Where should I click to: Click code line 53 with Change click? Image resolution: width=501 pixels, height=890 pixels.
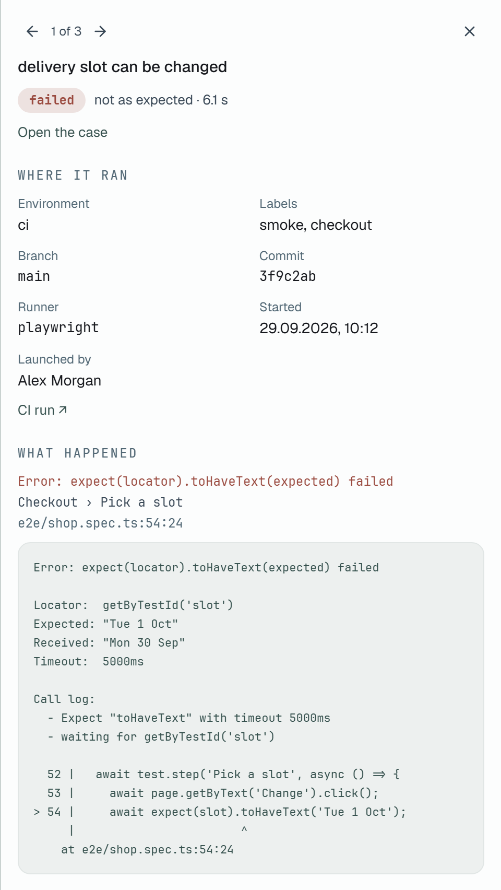click(x=212, y=793)
